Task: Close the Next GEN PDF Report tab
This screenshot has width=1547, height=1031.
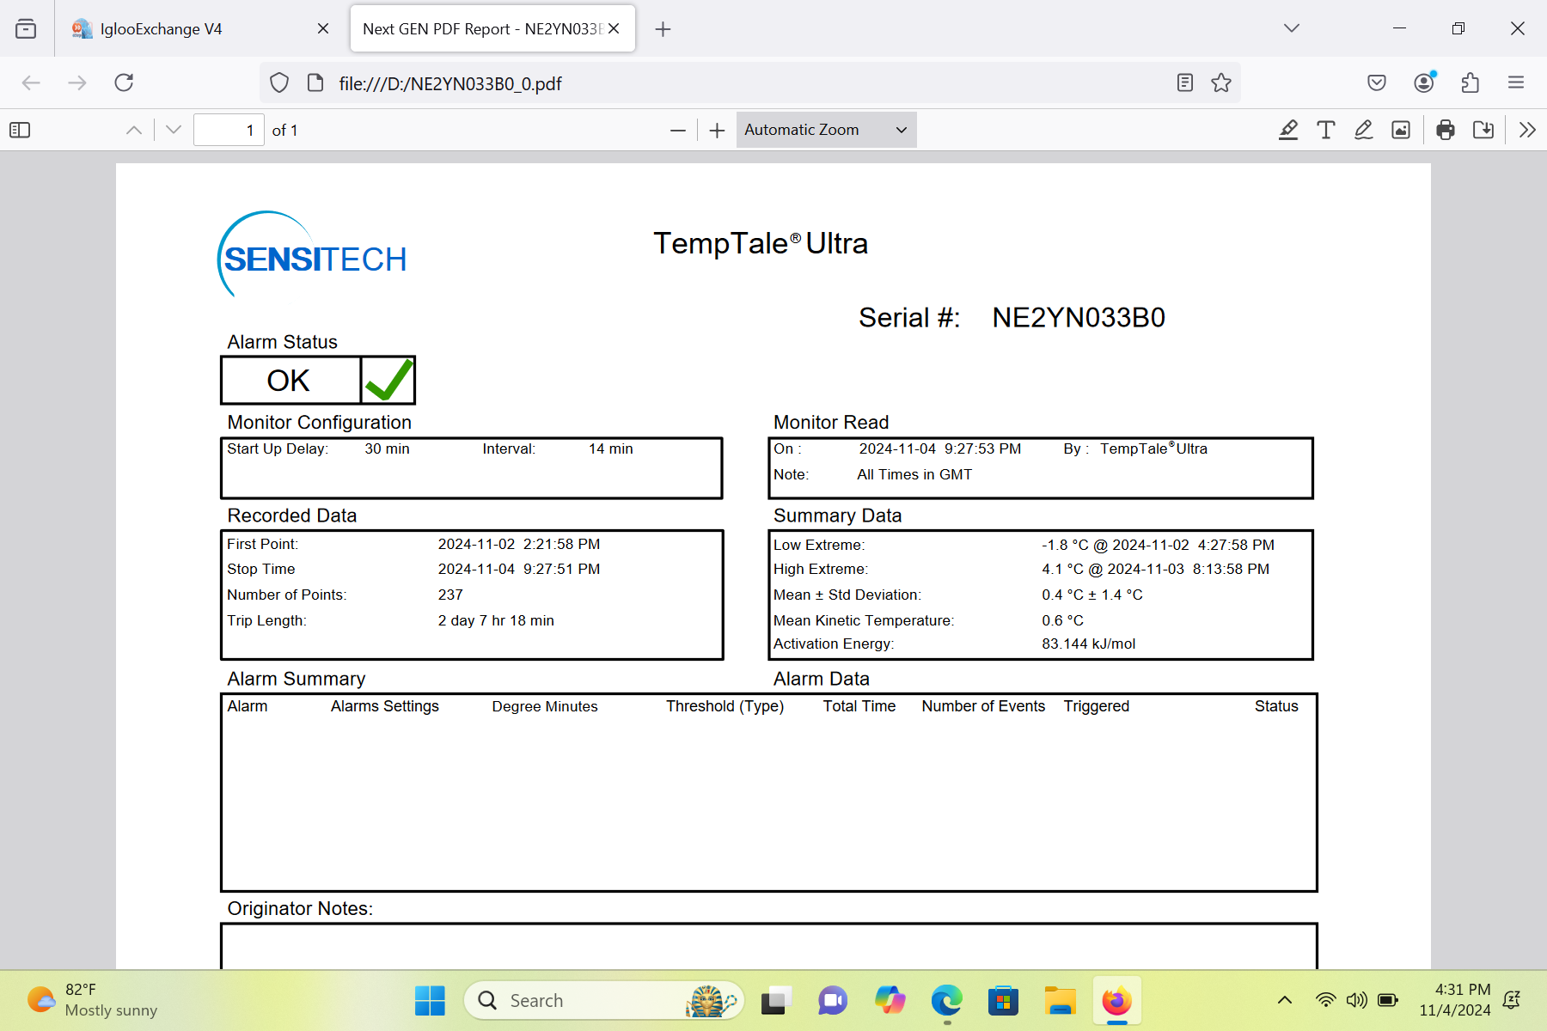Action: coord(614,28)
